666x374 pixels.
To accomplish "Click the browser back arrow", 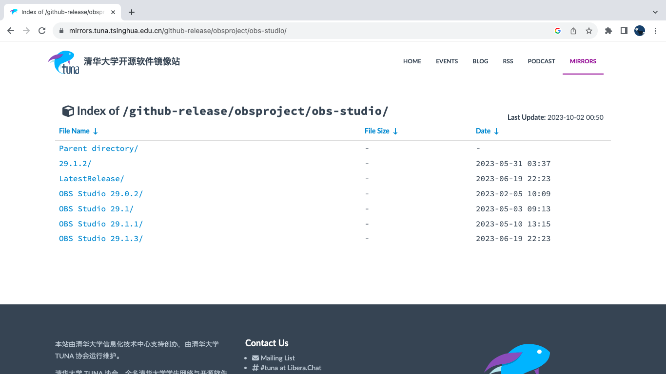I will pos(11,31).
